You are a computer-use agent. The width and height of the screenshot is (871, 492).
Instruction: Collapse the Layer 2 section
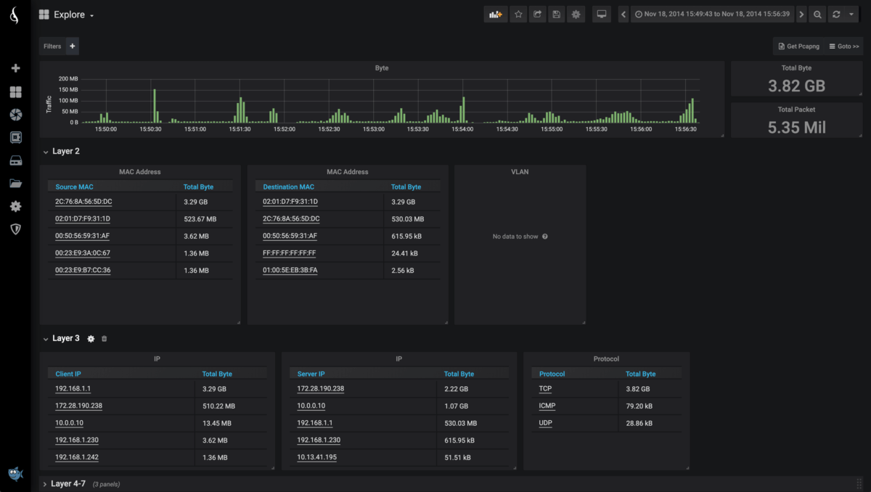point(45,151)
